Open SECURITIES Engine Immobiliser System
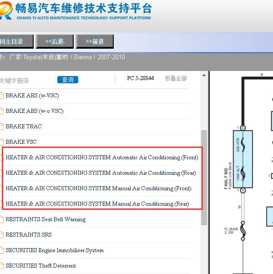The image size is (273, 274). coord(55,250)
